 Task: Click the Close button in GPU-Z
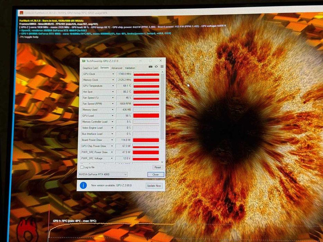[156, 175]
